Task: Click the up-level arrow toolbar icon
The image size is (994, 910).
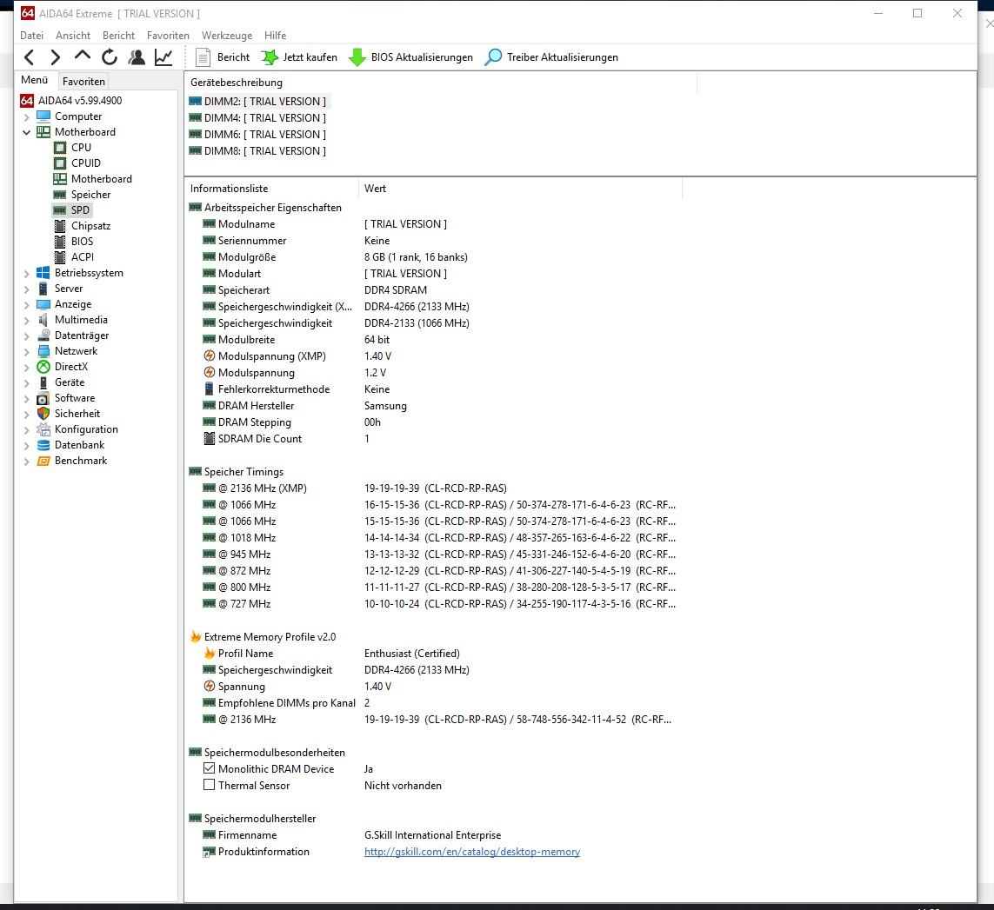Action: tap(83, 56)
